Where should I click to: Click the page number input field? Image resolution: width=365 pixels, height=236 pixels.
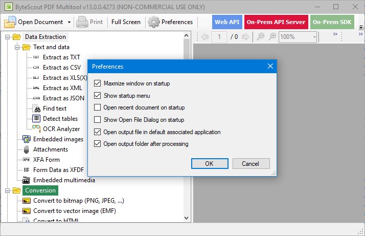[219, 37]
